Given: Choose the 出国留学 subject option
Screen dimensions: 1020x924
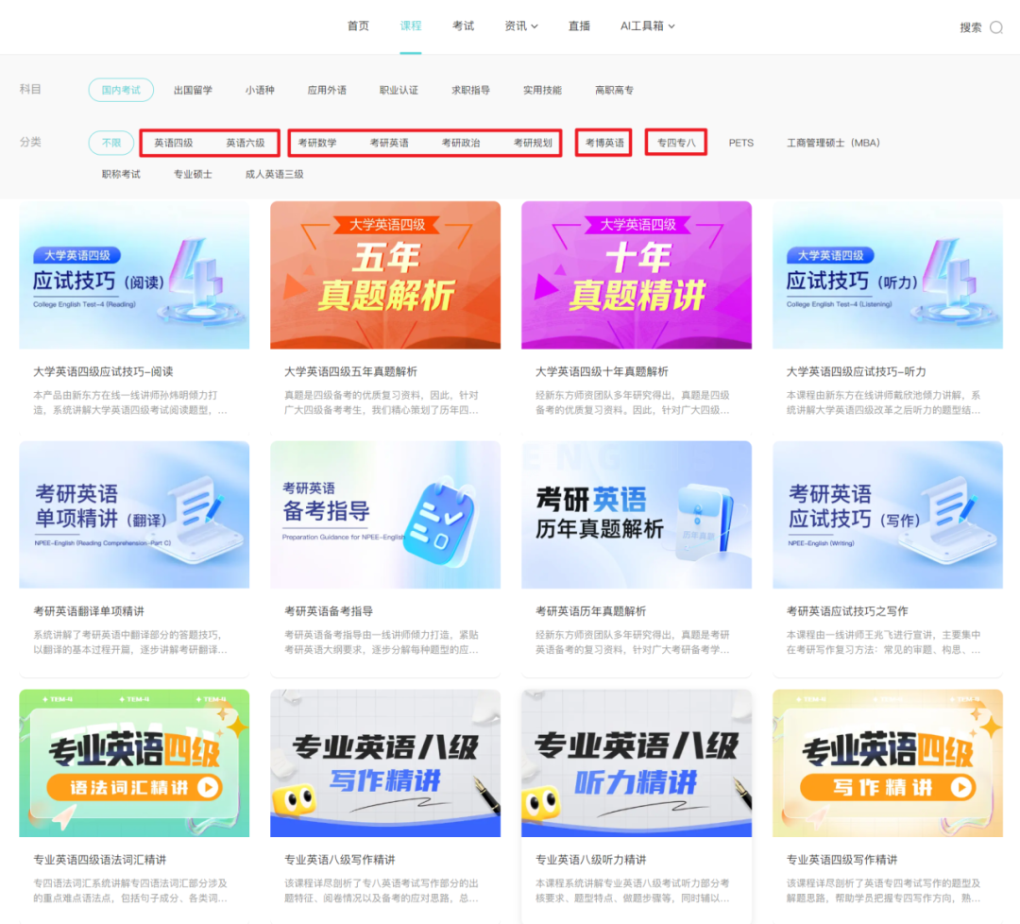Looking at the screenshot, I should [193, 90].
